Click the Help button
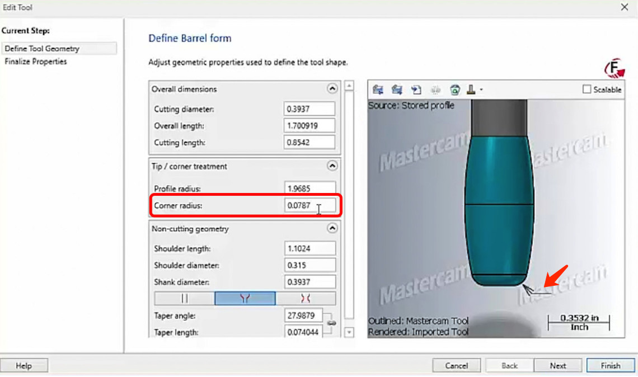This screenshot has width=638, height=377. pyautogui.click(x=24, y=366)
